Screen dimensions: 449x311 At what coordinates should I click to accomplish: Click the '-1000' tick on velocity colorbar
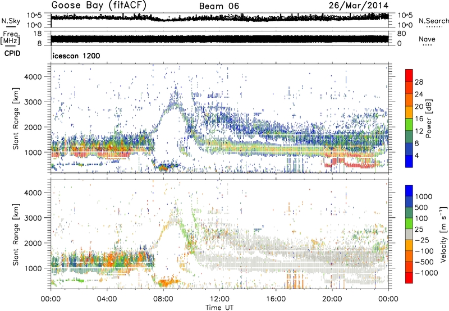[426, 273]
